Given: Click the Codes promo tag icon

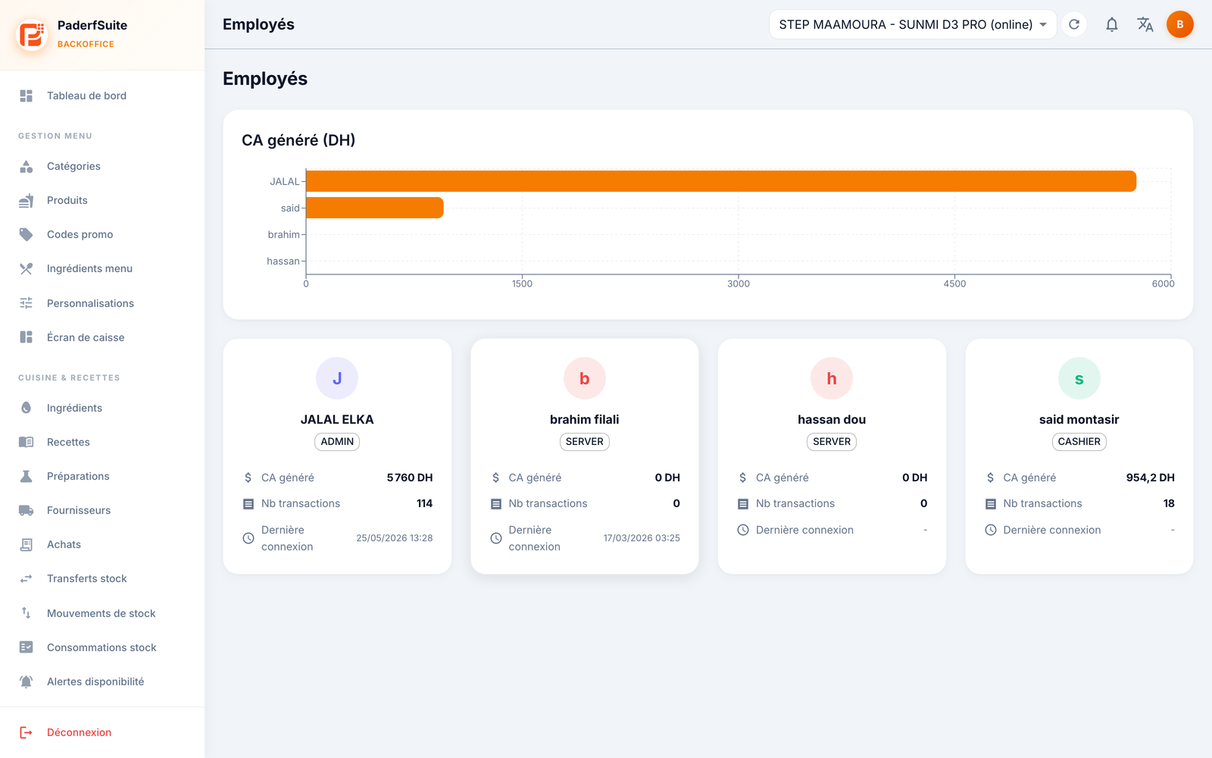Looking at the screenshot, I should click(27, 234).
